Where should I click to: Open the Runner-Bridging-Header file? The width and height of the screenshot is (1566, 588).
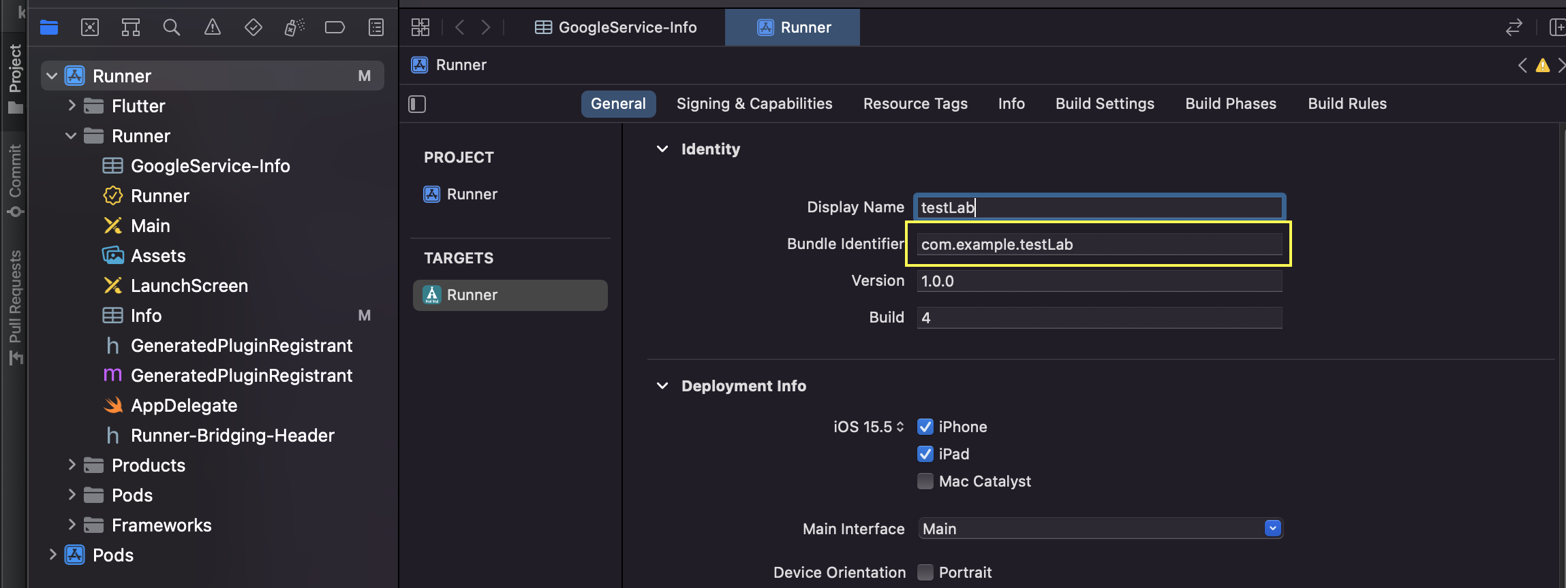[219, 436]
